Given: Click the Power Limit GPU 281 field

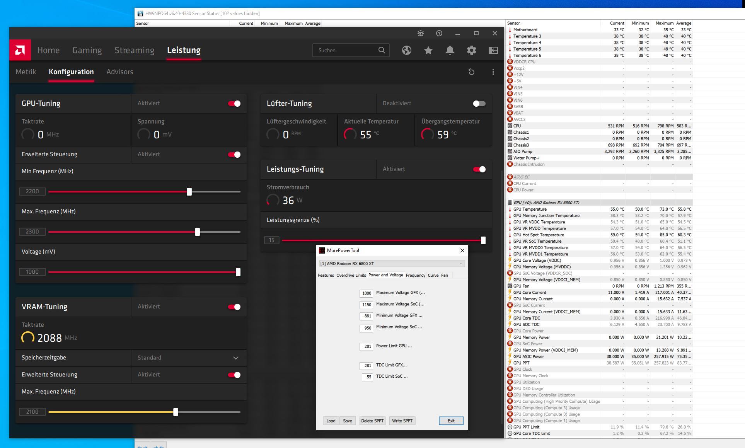Looking at the screenshot, I should coord(366,346).
